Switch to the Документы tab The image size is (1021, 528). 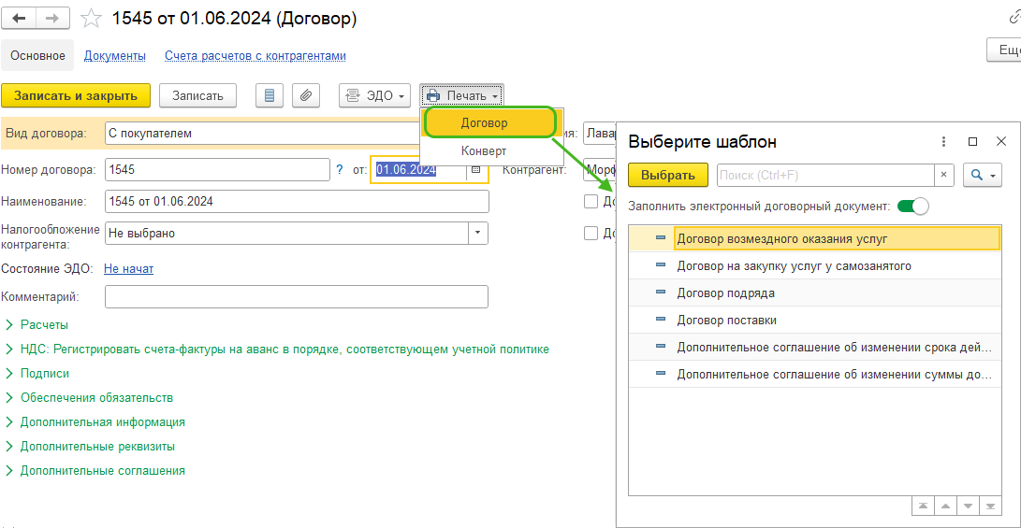pos(114,56)
